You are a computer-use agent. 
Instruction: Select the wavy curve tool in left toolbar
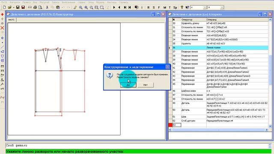pos(2,98)
